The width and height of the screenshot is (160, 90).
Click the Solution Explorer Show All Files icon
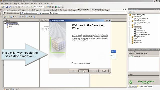[x=133, y=12]
